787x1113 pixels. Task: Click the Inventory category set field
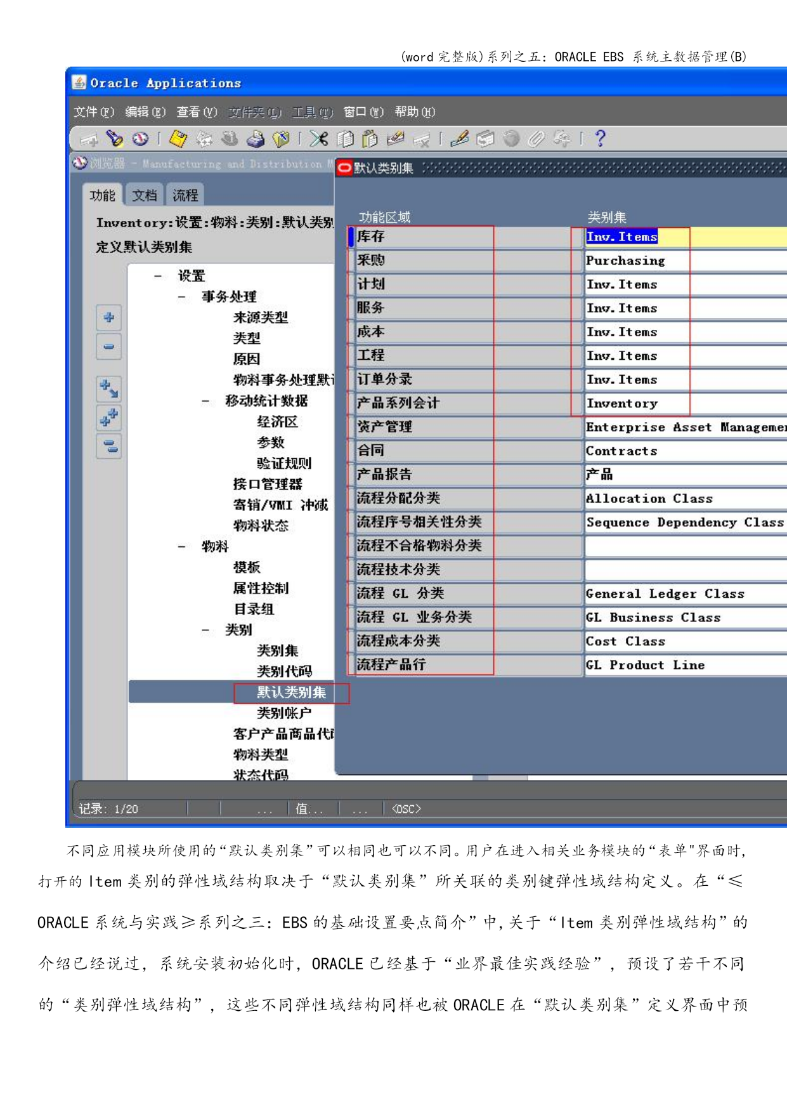click(686, 404)
